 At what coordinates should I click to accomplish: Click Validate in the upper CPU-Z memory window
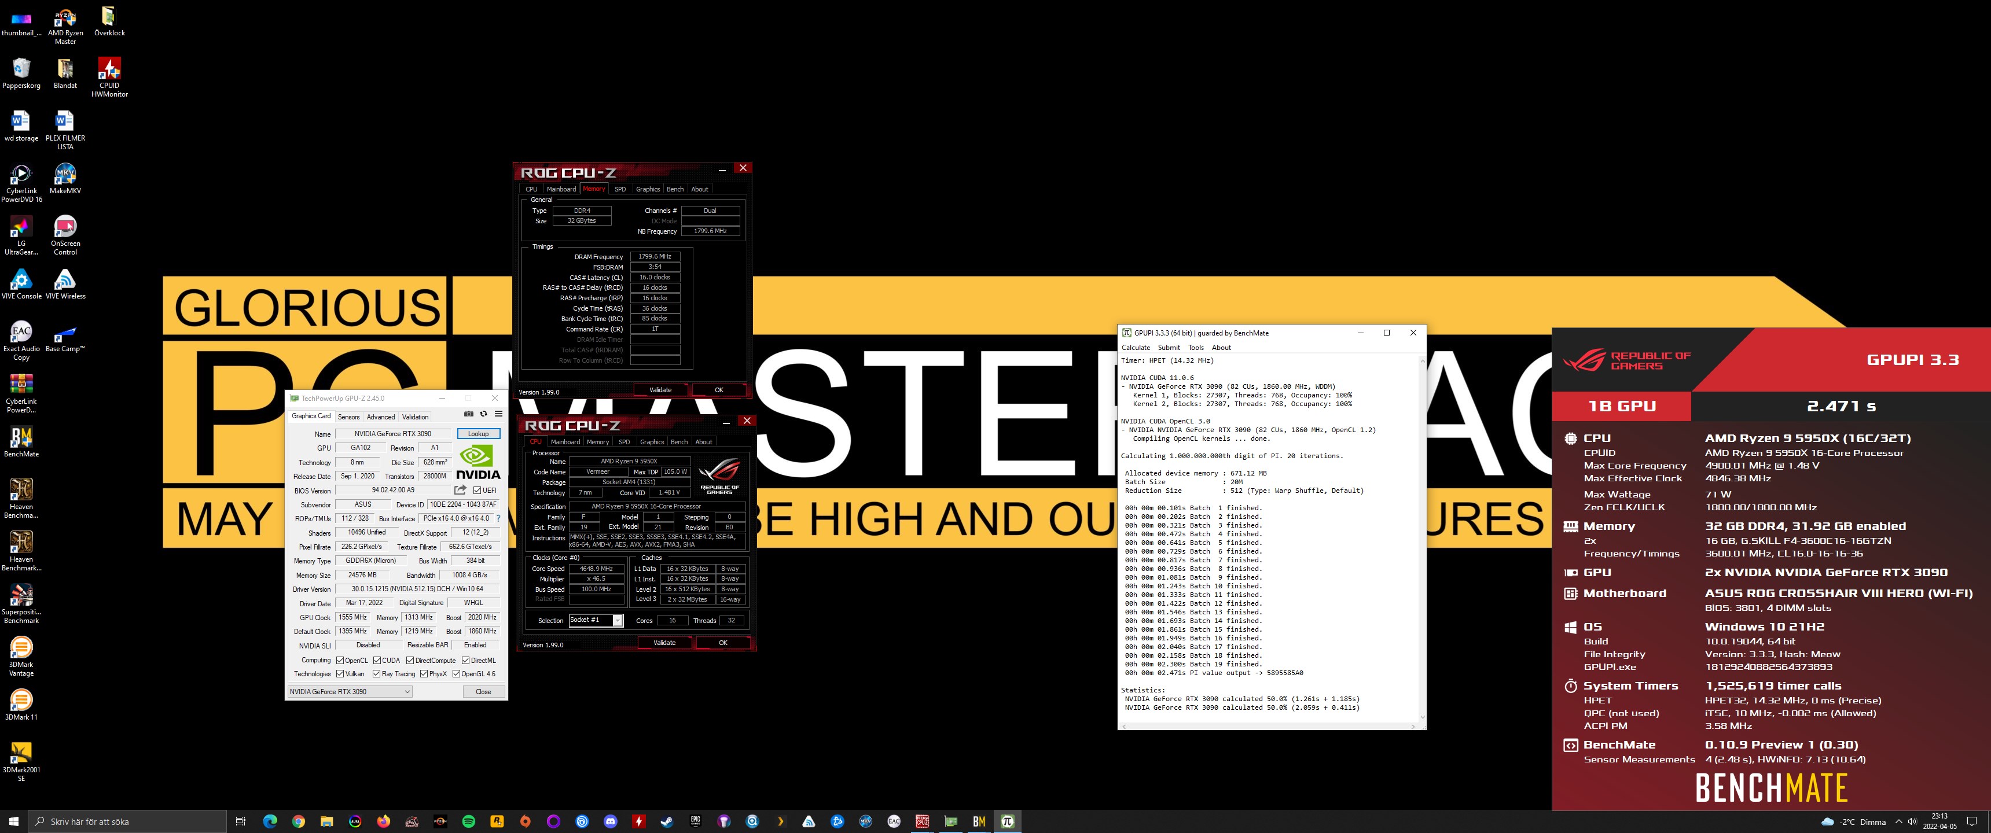(x=661, y=390)
